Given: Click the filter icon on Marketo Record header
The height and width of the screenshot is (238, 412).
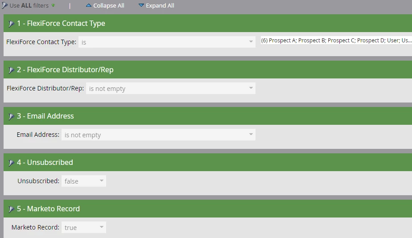Looking at the screenshot, I should tap(11, 209).
